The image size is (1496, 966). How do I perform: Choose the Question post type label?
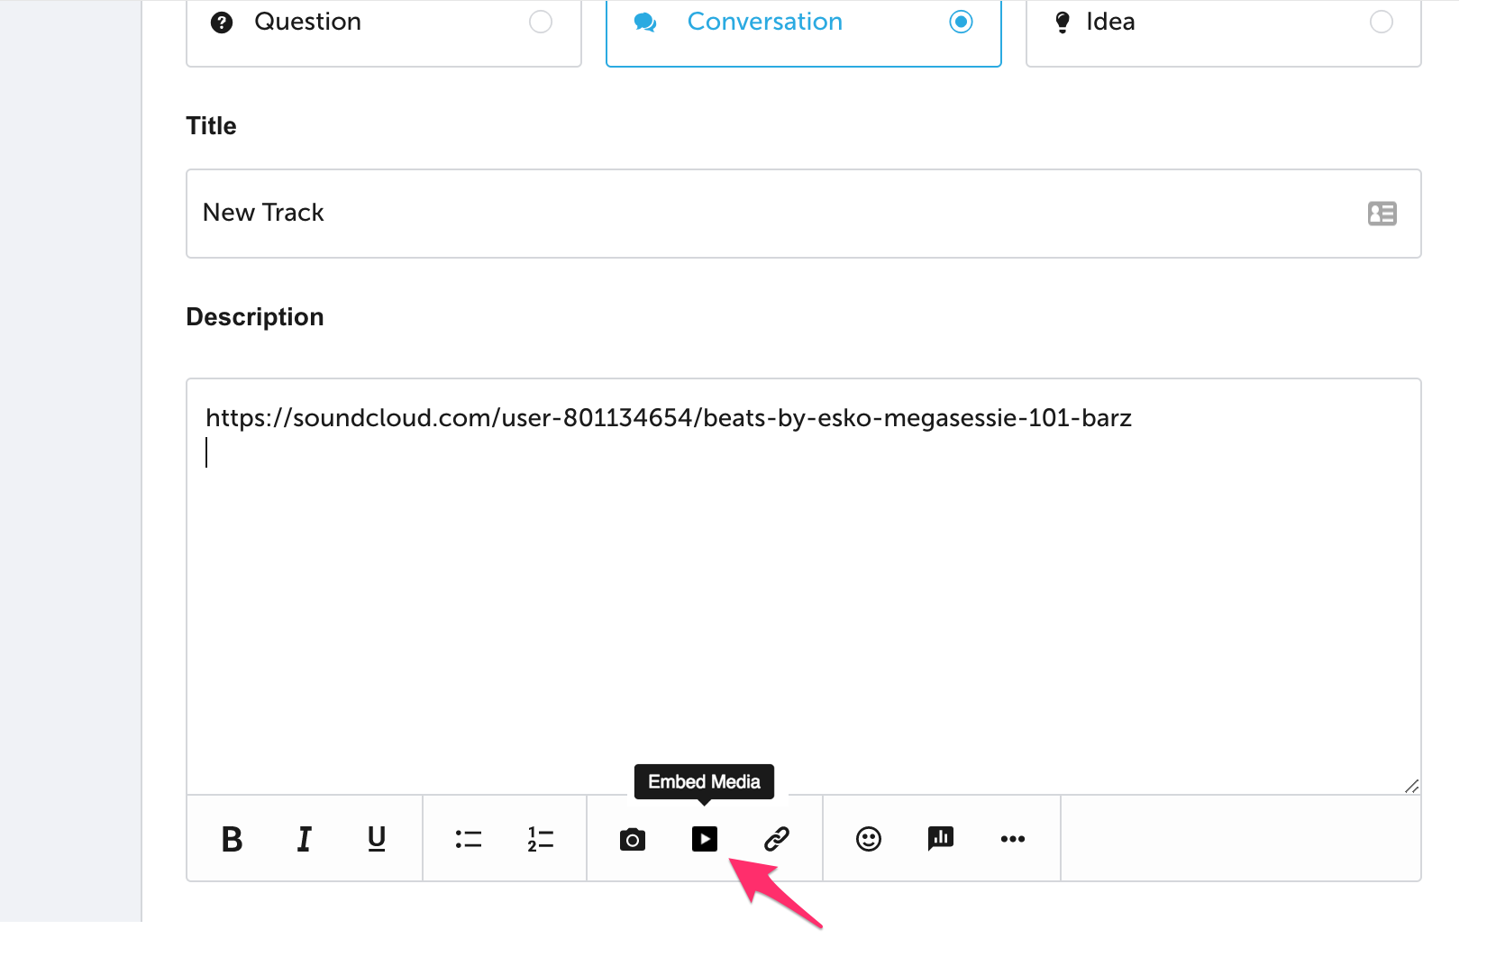coord(308,22)
